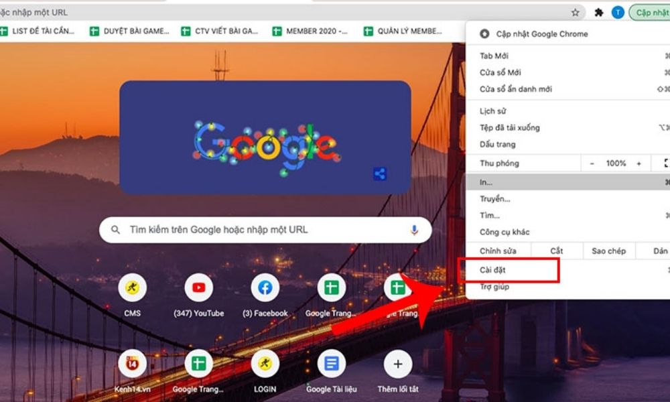Viewport: 670px width, 402px height.
Task: Choose Tab Mới from the menu
Action: [568, 56]
